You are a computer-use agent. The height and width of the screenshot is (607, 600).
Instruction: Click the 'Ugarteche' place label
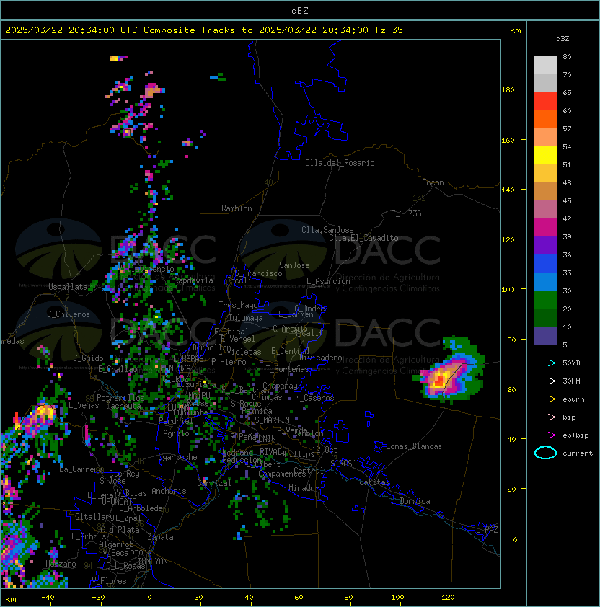click(178, 457)
